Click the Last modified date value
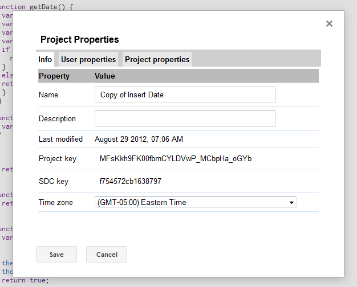Image resolution: width=357 pixels, height=287 pixels. pyautogui.click(x=139, y=139)
